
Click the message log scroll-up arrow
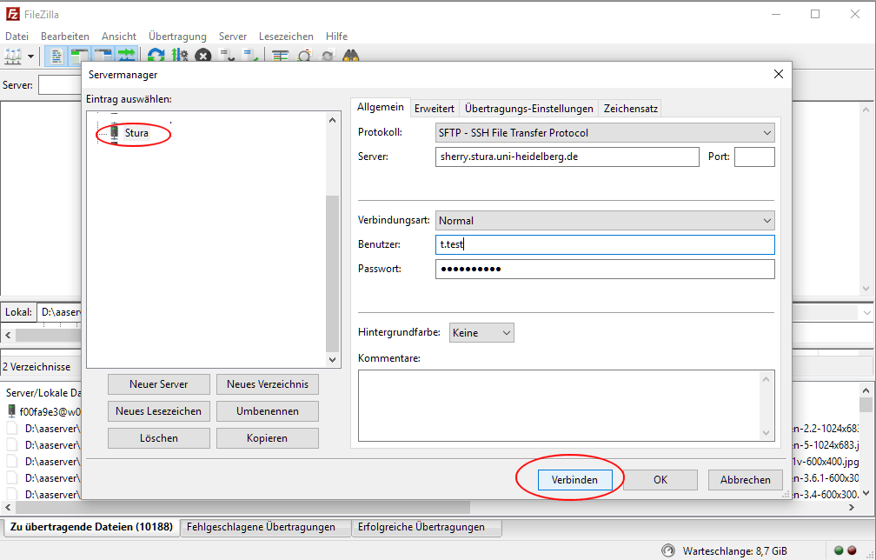(866, 110)
